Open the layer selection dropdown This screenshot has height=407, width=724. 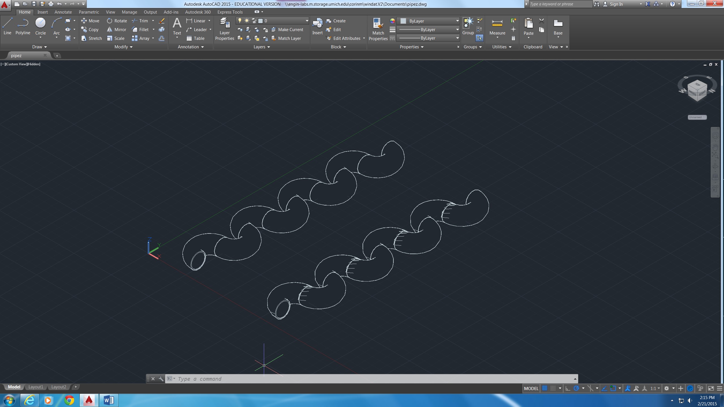pyautogui.click(x=307, y=21)
